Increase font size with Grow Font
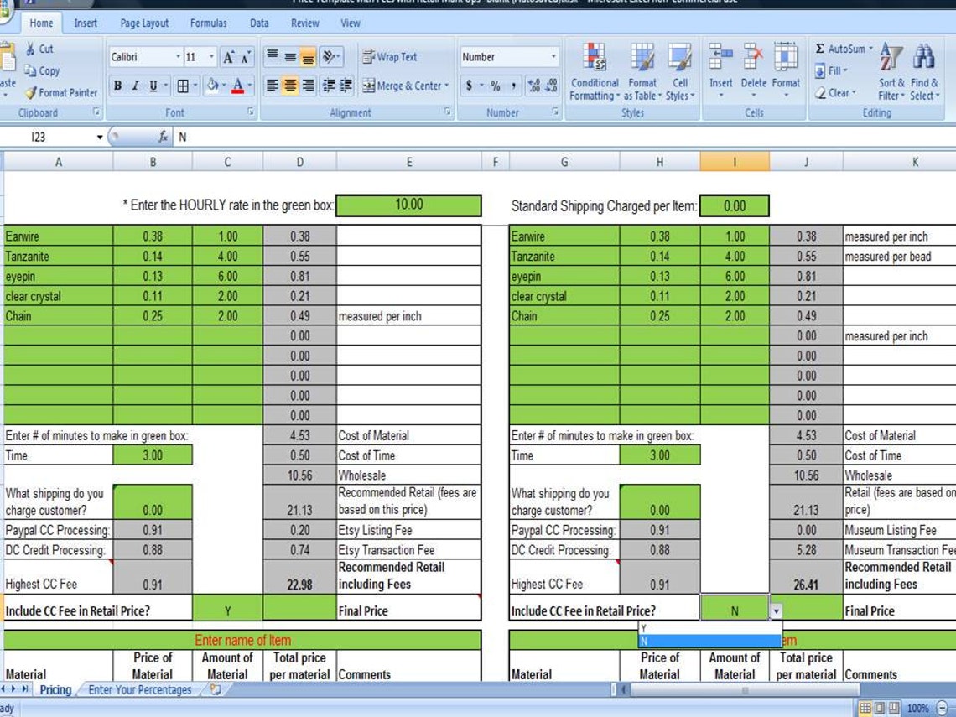 pyautogui.click(x=229, y=57)
